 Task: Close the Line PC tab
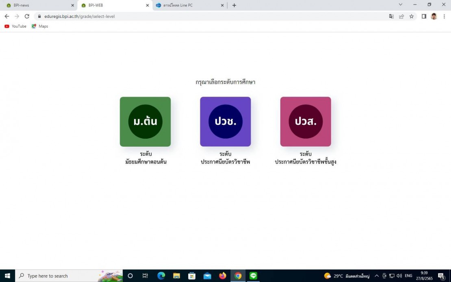(222, 5)
